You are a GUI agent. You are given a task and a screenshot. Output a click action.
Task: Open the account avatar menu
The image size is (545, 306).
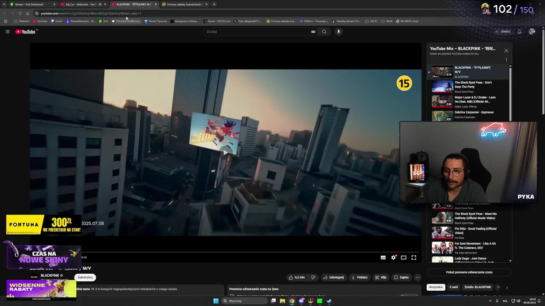click(x=532, y=31)
